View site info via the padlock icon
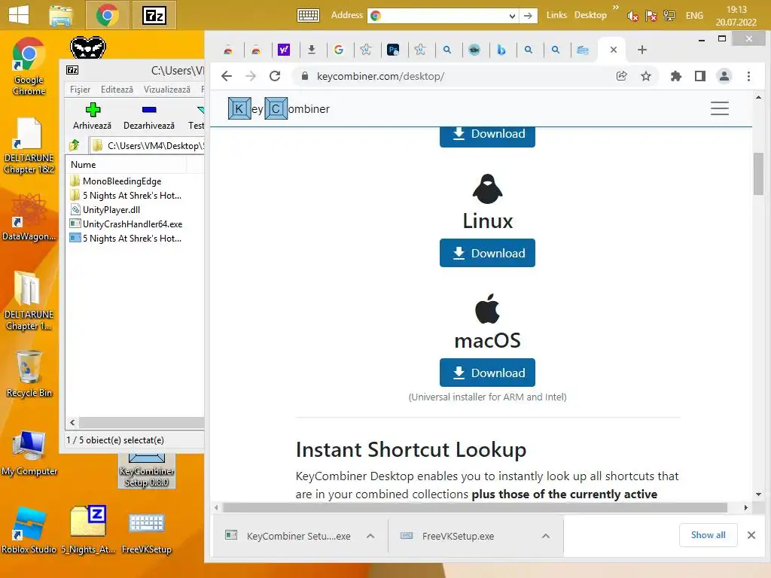 coord(305,76)
